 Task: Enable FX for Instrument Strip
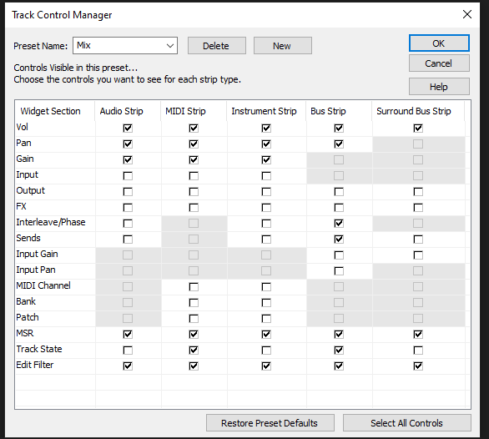point(266,208)
